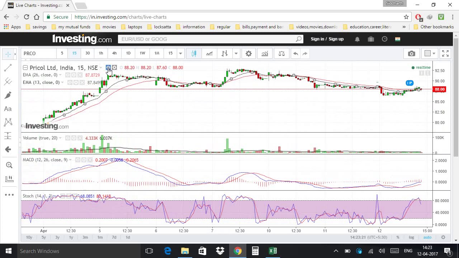The image size is (459, 258).
Task: Expand EMA 13 options arrow
Action: [x=62, y=82]
